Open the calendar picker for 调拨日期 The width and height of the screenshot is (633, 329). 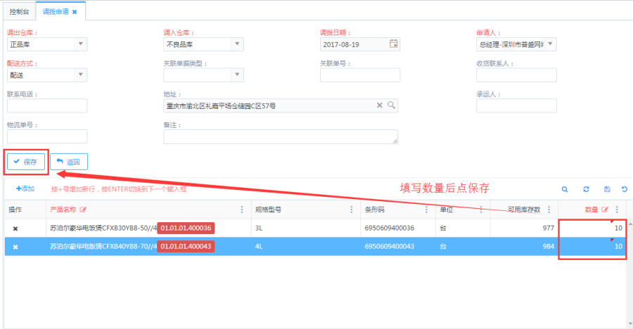394,44
